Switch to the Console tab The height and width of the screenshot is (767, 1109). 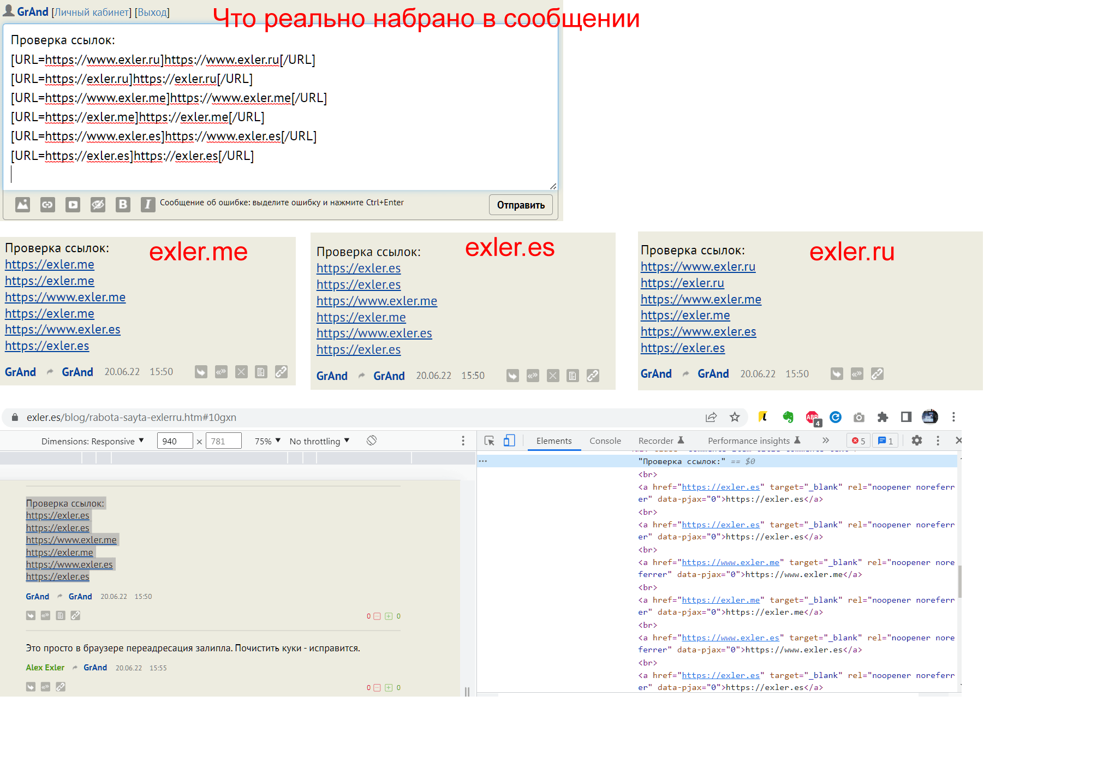click(x=605, y=441)
